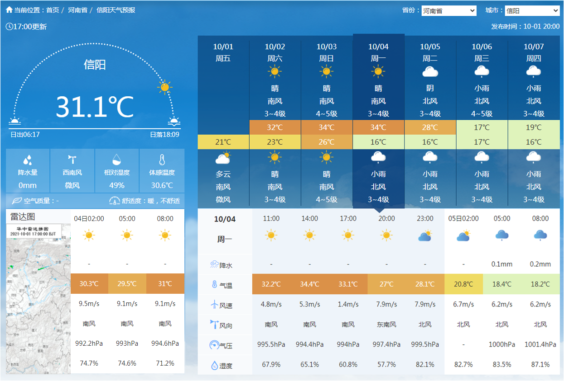Switch to the 10/07 周四 forecast
Viewport: 564px width, 381px height.
[534, 122]
